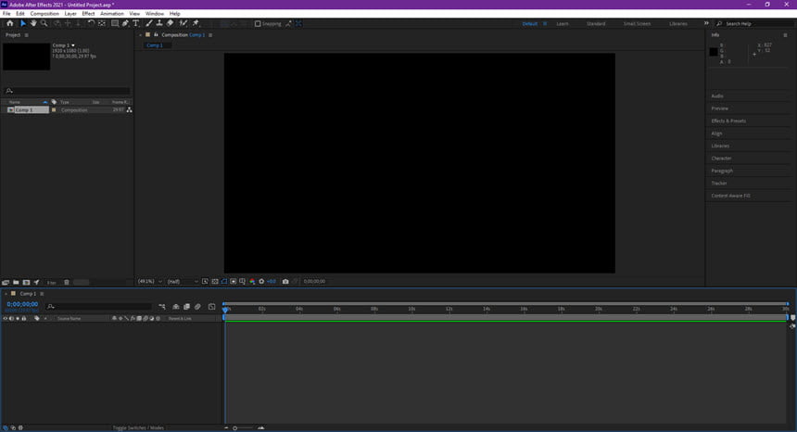This screenshot has width=797, height=432.
Task: Open the Animation menu
Action: click(112, 14)
